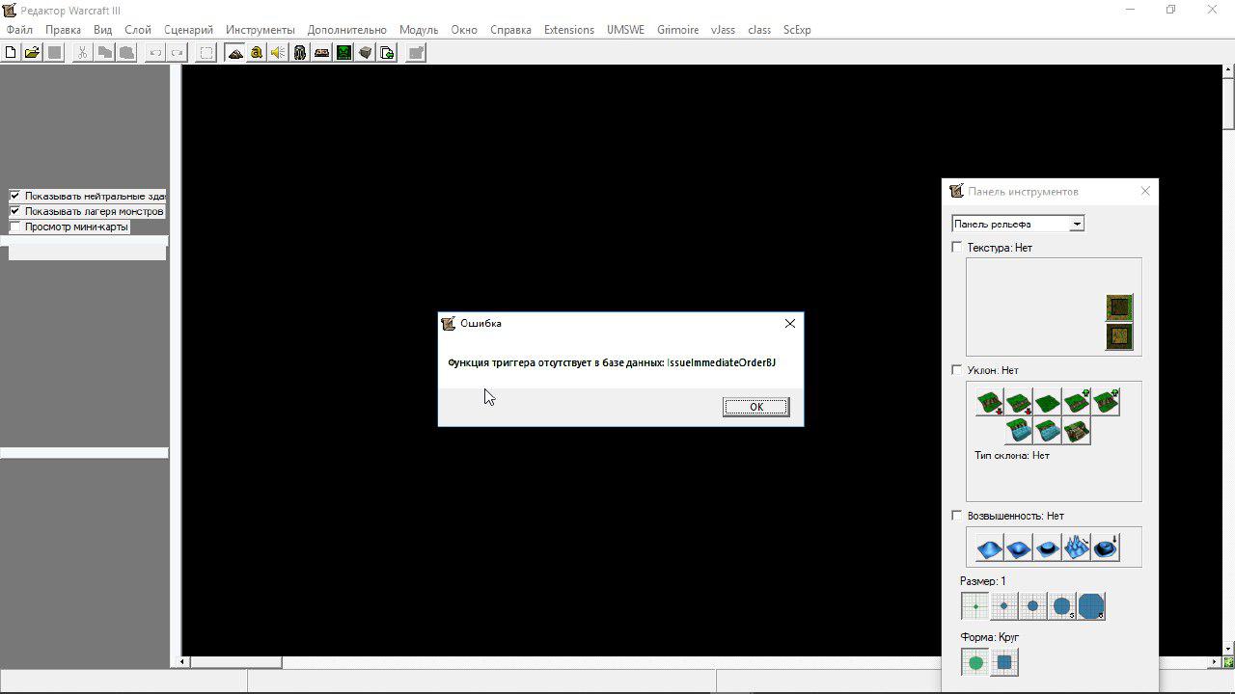
Task: Enable the 'Текстура: Нет' checkbox
Action: click(x=957, y=247)
